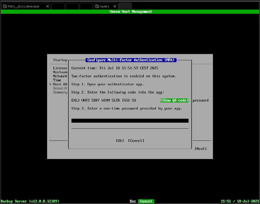This screenshot has height=204, width=260.
Task: Click the green Cancel in the bottom bar
Action: tap(146, 201)
